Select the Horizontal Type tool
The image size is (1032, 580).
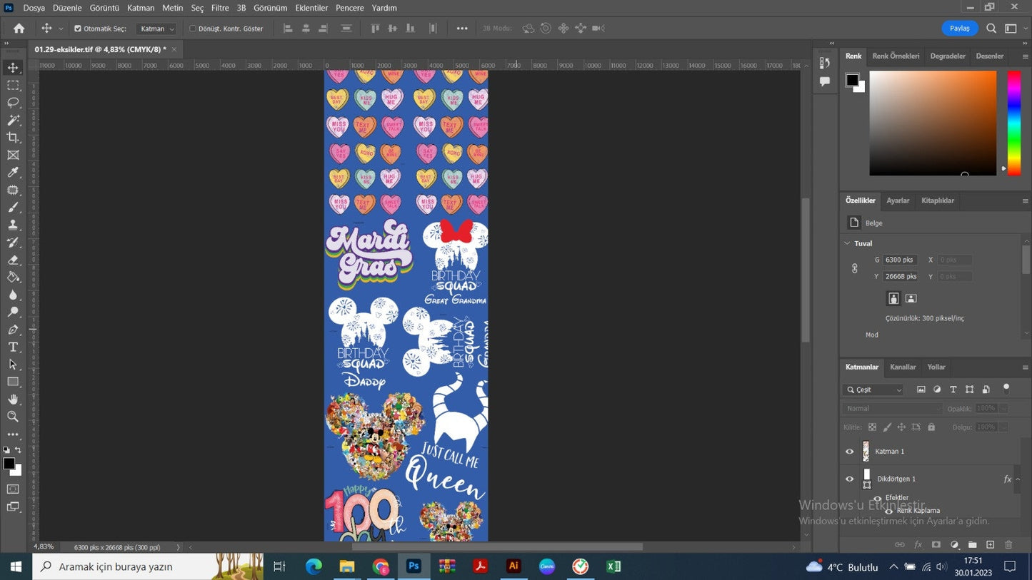13,347
